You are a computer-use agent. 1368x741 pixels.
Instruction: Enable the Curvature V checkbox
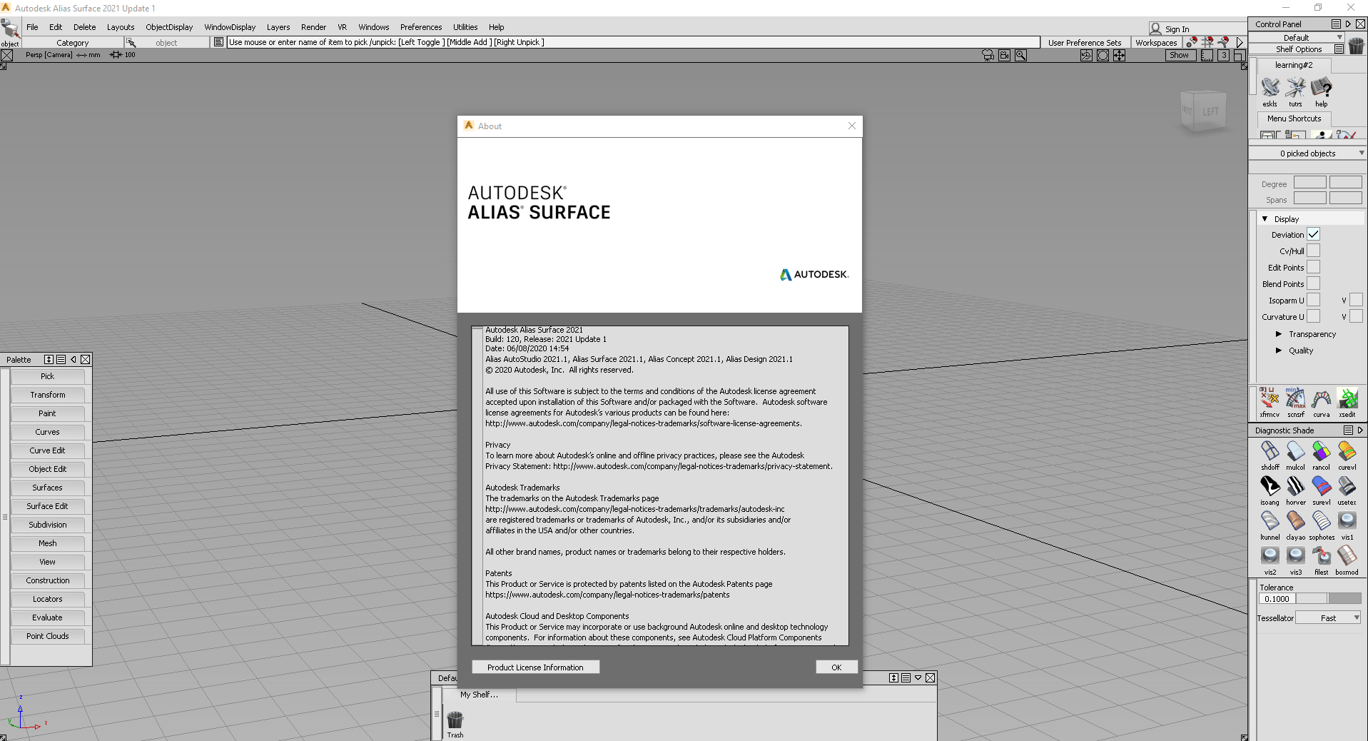coord(1356,316)
